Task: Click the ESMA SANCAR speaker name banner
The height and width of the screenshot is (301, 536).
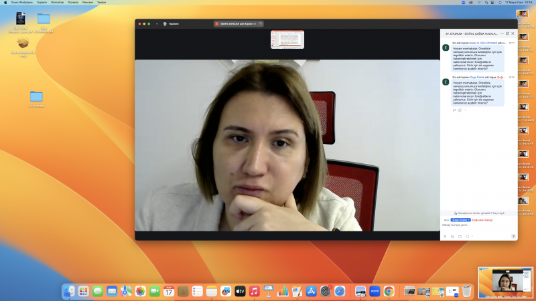Action: point(234,24)
